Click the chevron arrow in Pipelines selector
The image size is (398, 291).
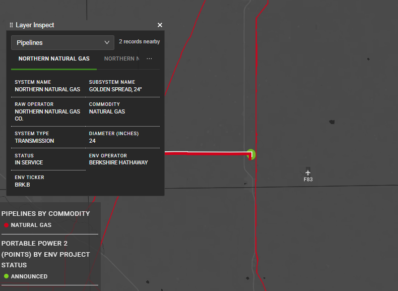pos(107,43)
